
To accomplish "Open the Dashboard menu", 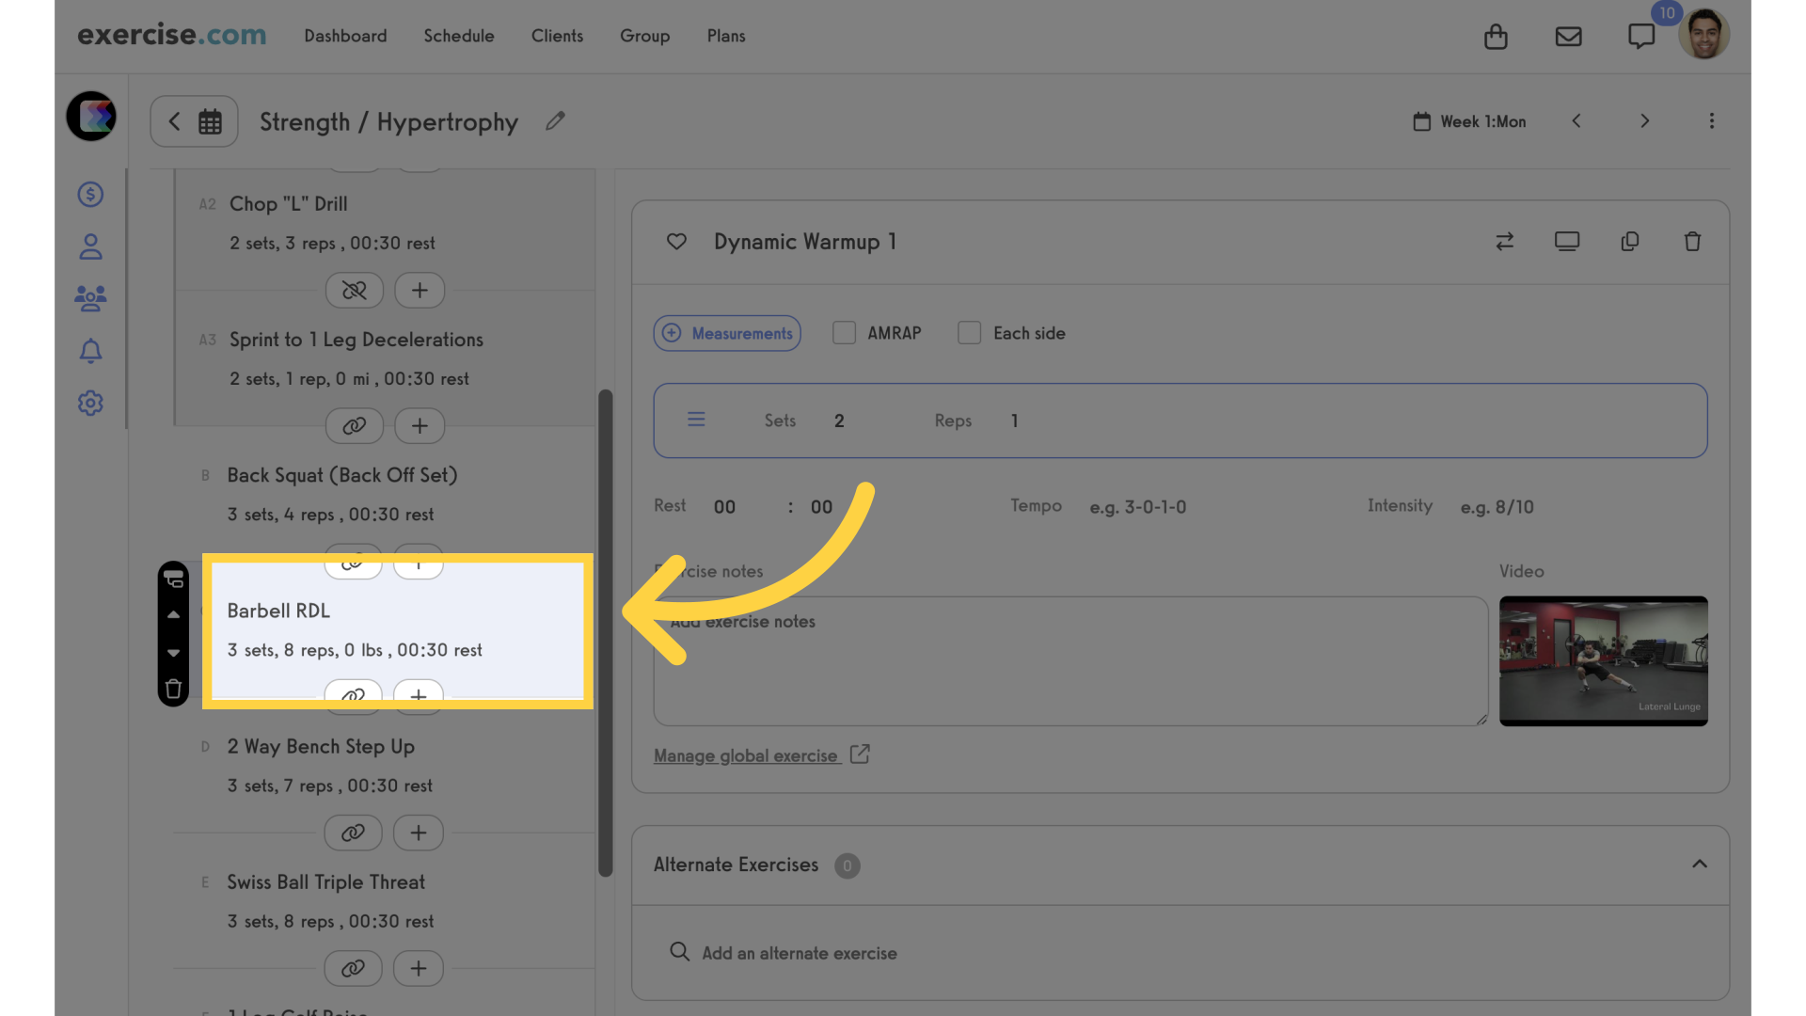I will pos(345,36).
